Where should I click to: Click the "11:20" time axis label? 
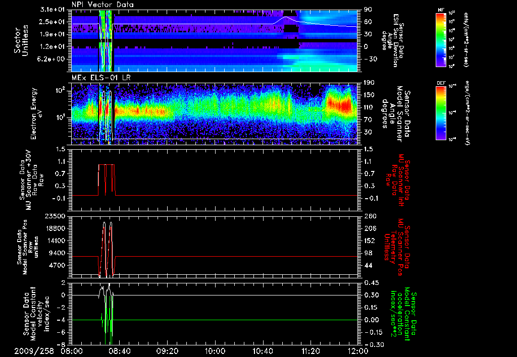[311, 351]
